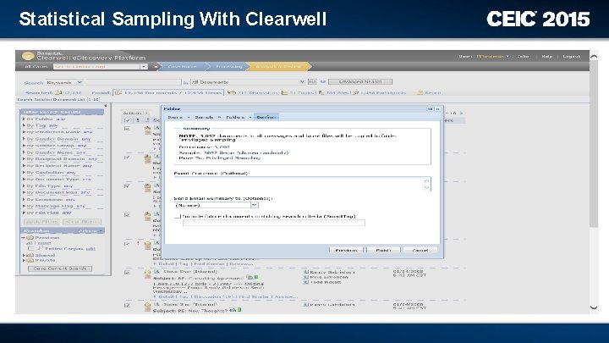Click the Previous button in Folder dialog
609x343 pixels.
[x=346, y=250]
